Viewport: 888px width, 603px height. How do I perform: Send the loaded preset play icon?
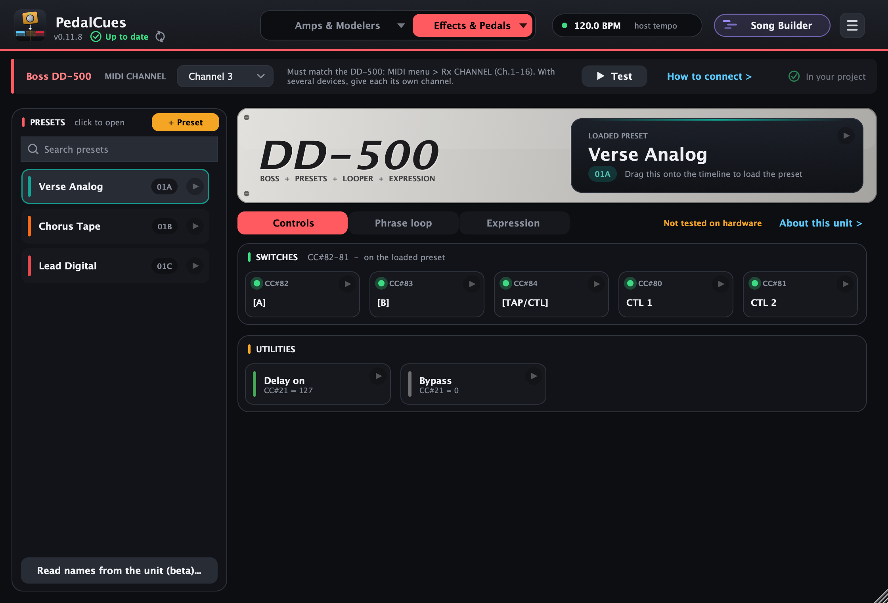(x=846, y=136)
